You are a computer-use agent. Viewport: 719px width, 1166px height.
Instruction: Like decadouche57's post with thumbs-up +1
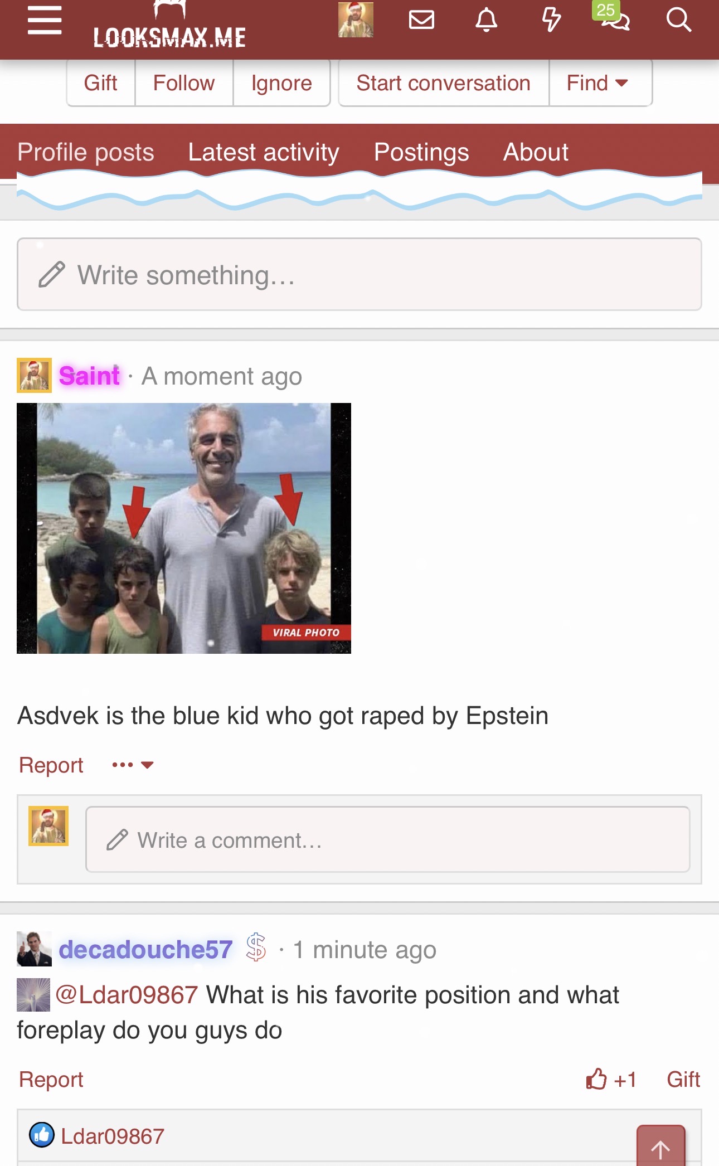611,1080
